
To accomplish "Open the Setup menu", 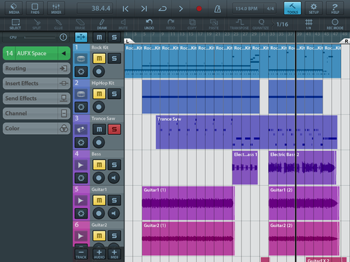I will click(314, 8).
